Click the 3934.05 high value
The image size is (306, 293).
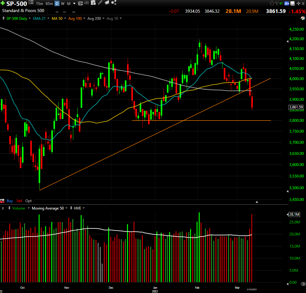pyautogui.click(x=193, y=11)
